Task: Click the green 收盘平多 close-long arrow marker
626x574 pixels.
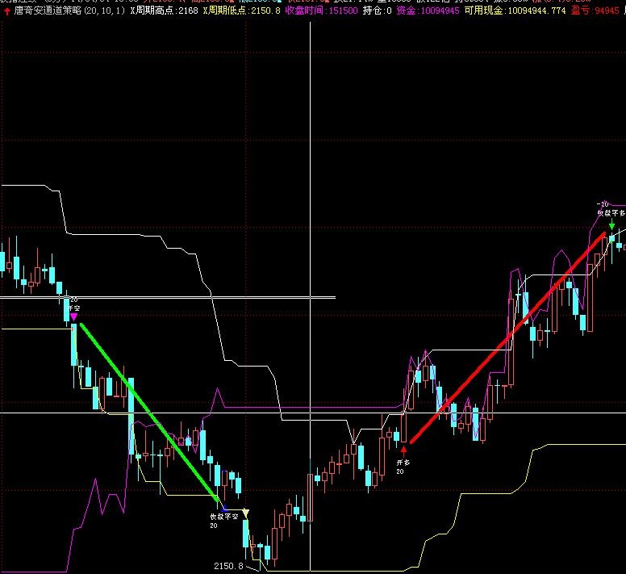Action: (611, 224)
